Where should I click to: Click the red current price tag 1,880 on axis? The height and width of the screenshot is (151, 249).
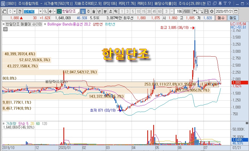pos(239,82)
